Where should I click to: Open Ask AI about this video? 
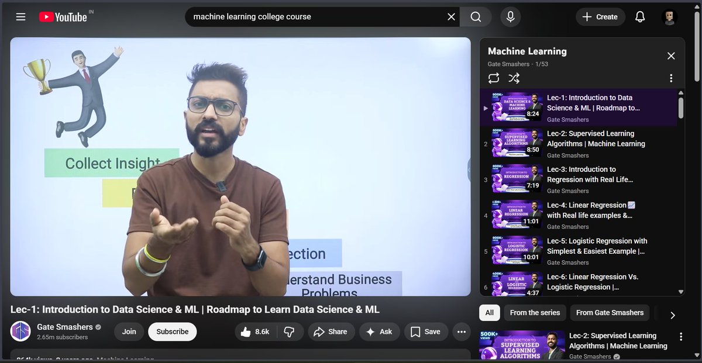tap(379, 331)
